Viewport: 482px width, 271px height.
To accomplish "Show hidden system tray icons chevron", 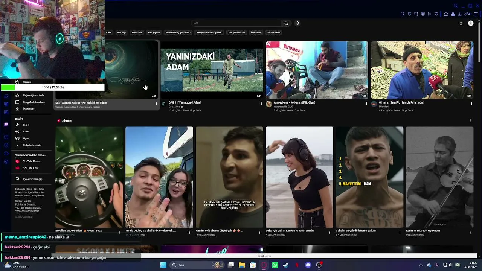I will click(421, 265).
